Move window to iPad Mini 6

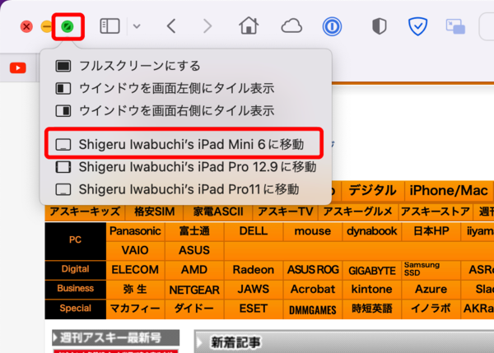186,145
